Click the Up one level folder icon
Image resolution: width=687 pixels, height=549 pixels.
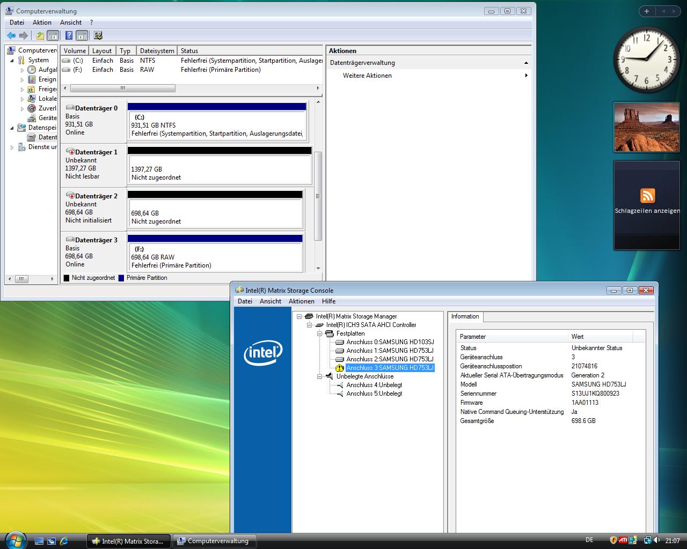coord(40,35)
